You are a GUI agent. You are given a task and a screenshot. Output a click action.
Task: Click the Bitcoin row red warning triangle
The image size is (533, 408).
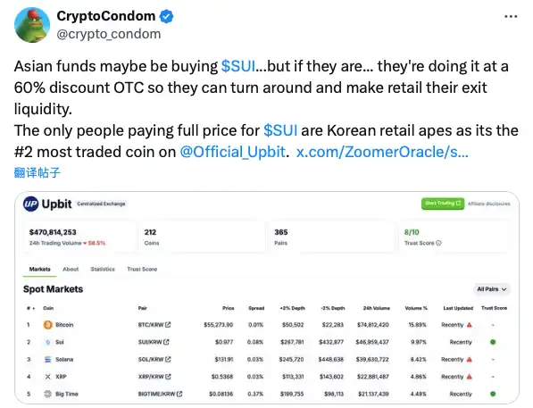click(x=470, y=325)
